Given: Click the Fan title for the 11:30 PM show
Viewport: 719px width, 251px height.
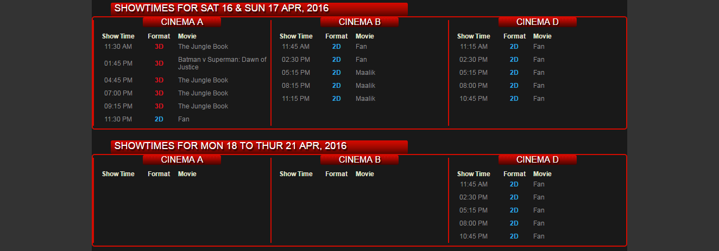Looking at the screenshot, I should coord(184,119).
